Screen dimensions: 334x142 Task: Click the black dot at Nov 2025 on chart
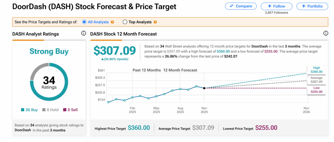204,88
